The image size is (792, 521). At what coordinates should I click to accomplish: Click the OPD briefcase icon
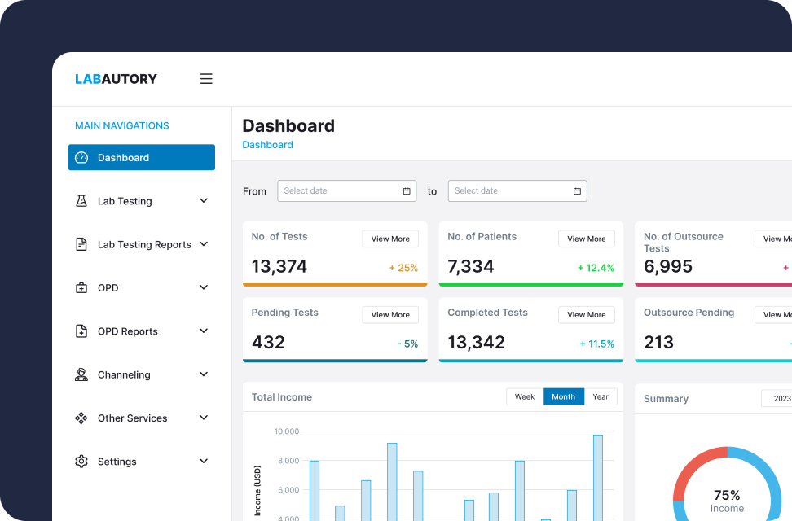[81, 287]
